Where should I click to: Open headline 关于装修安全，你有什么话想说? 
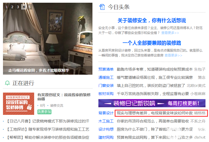click(x=152, y=20)
